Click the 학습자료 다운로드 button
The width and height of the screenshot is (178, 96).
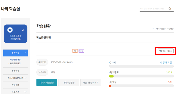166,51
